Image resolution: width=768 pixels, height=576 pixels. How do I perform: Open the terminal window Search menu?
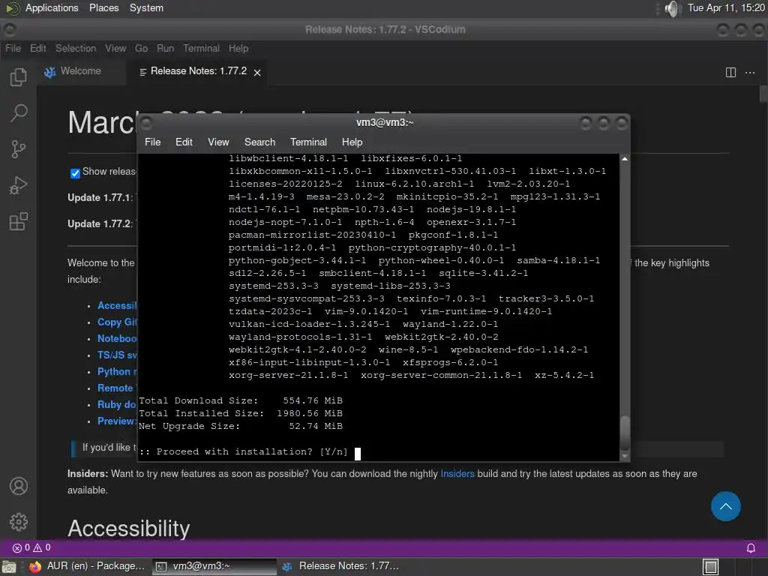pyautogui.click(x=259, y=142)
